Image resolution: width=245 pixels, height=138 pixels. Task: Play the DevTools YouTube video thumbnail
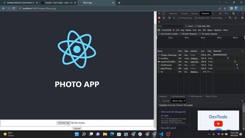(218, 123)
